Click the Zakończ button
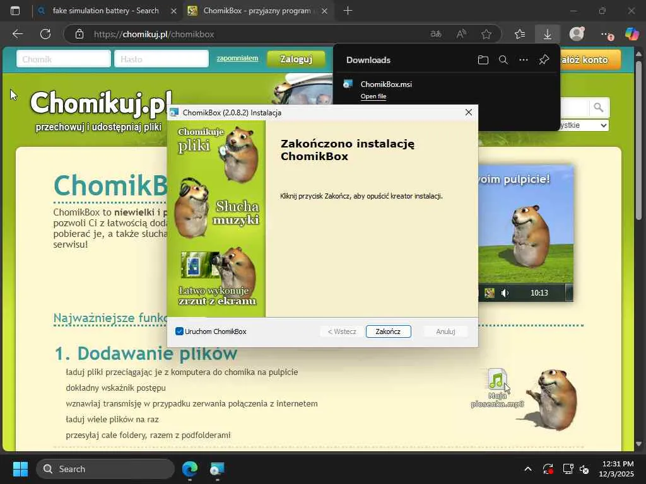646x484 pixels. point(388,331)
